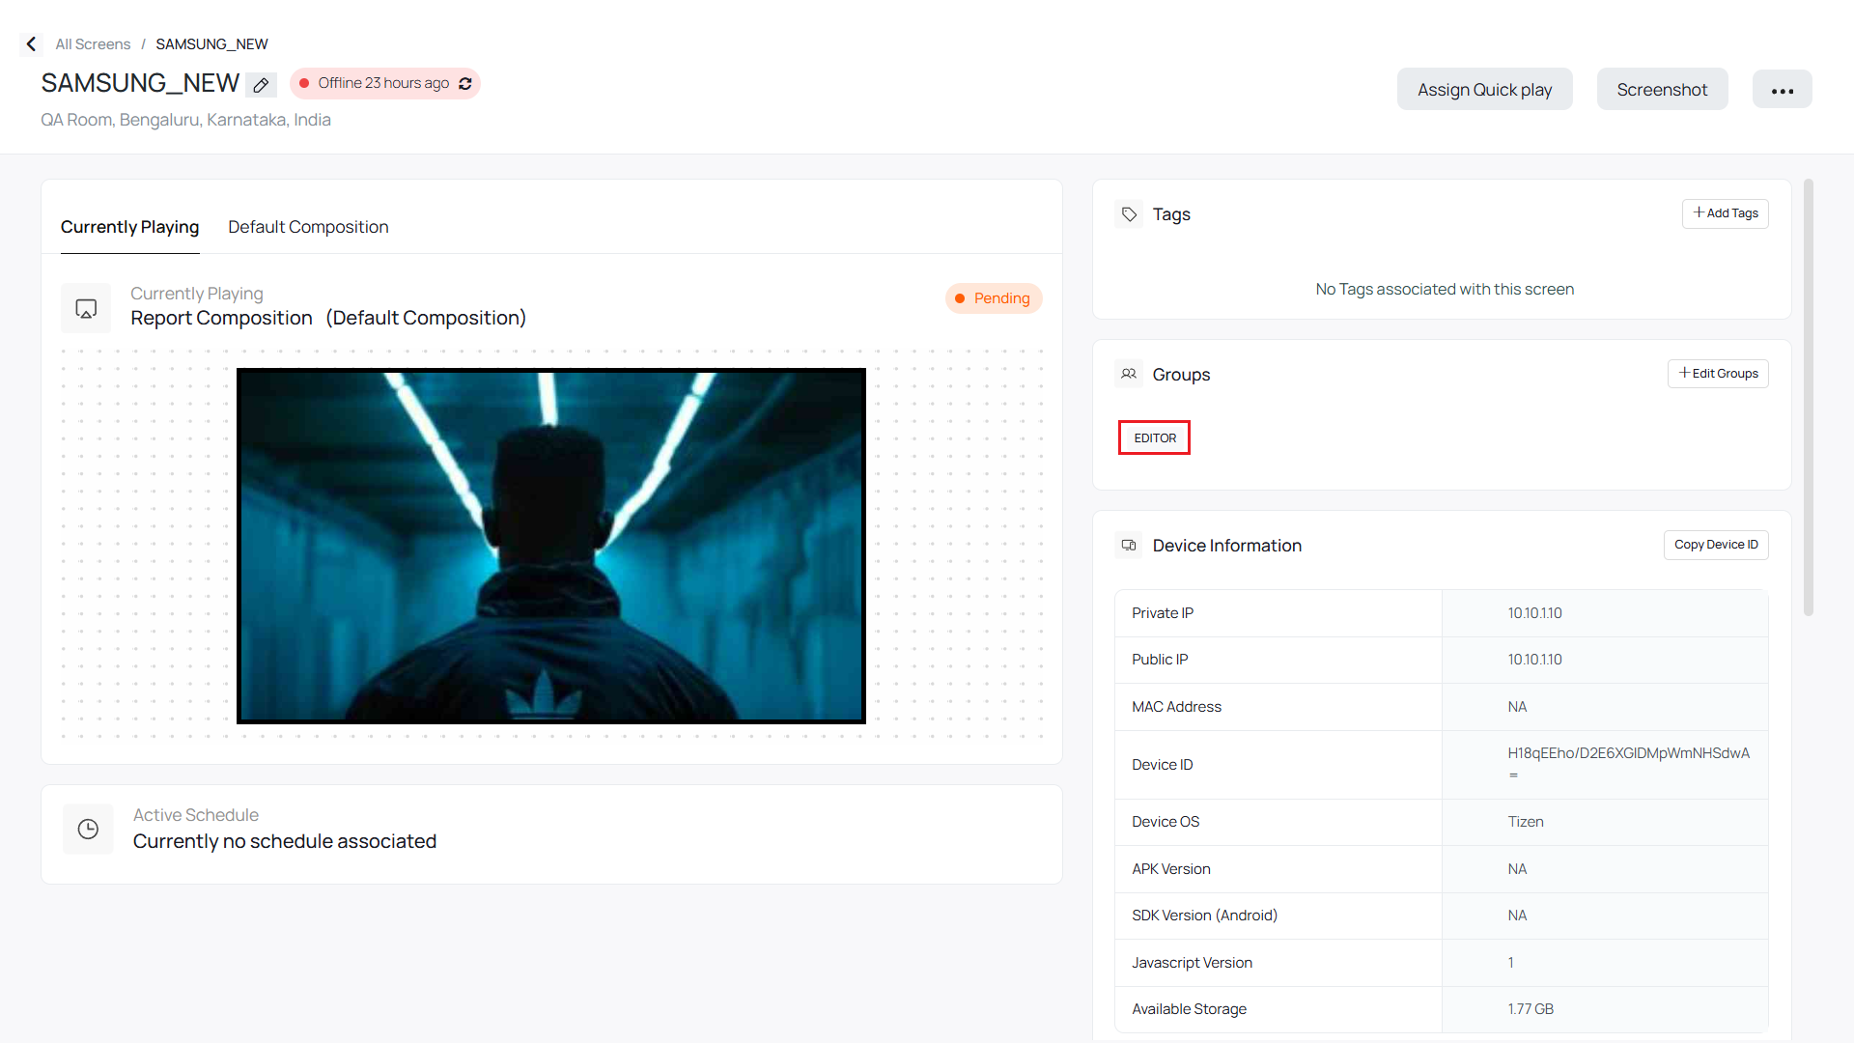Click the pencil edit name icon
Viewport: 1854px width, 1043px height.
pyautogui.click(x=261, y=85)
